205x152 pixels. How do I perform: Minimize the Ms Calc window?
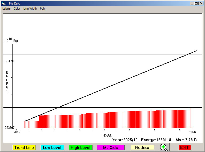point(192,3)
